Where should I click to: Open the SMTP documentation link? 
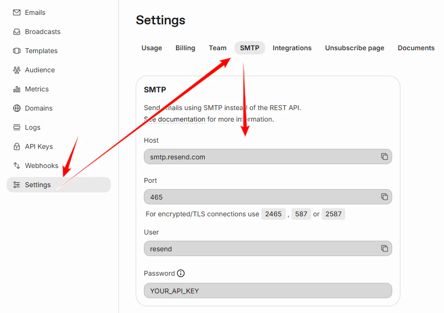175,119
